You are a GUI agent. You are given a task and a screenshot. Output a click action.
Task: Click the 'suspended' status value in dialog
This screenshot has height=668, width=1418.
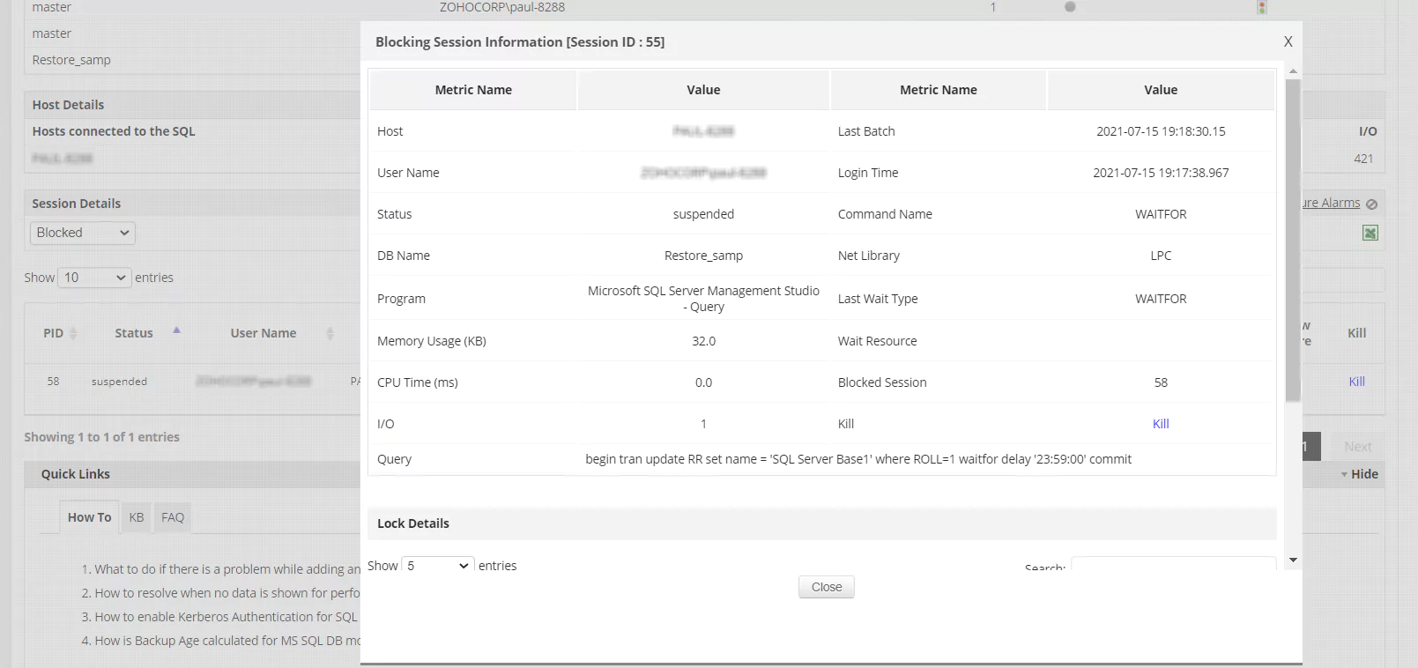pyautogui.click(x=703, y=214)
